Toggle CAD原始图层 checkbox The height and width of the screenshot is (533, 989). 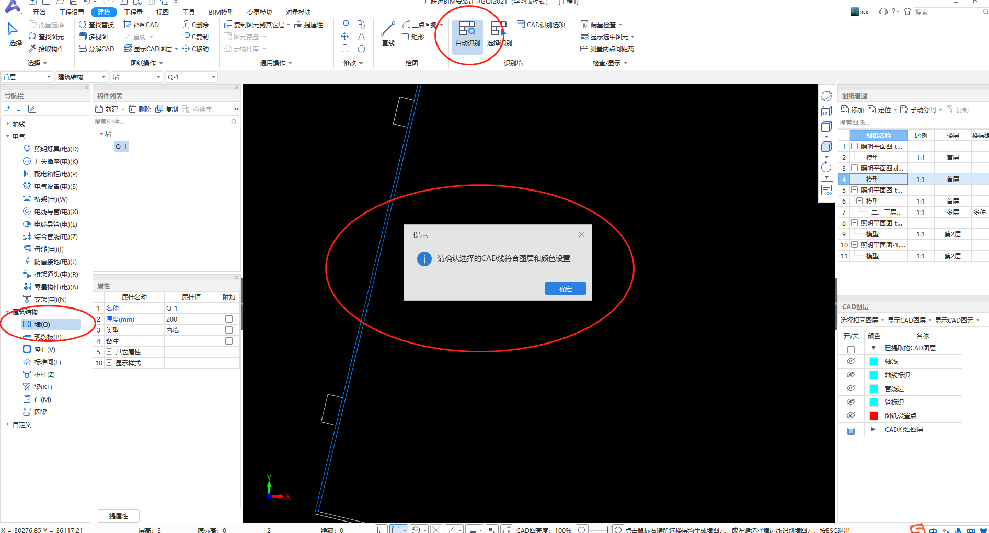click(850, 431)
